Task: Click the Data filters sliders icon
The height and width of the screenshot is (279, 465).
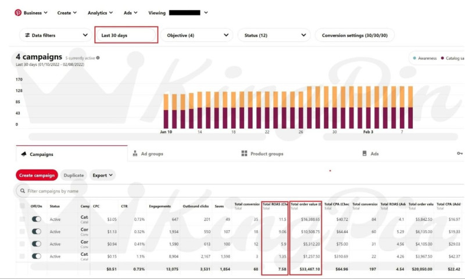Action: [x=26, y=35]
